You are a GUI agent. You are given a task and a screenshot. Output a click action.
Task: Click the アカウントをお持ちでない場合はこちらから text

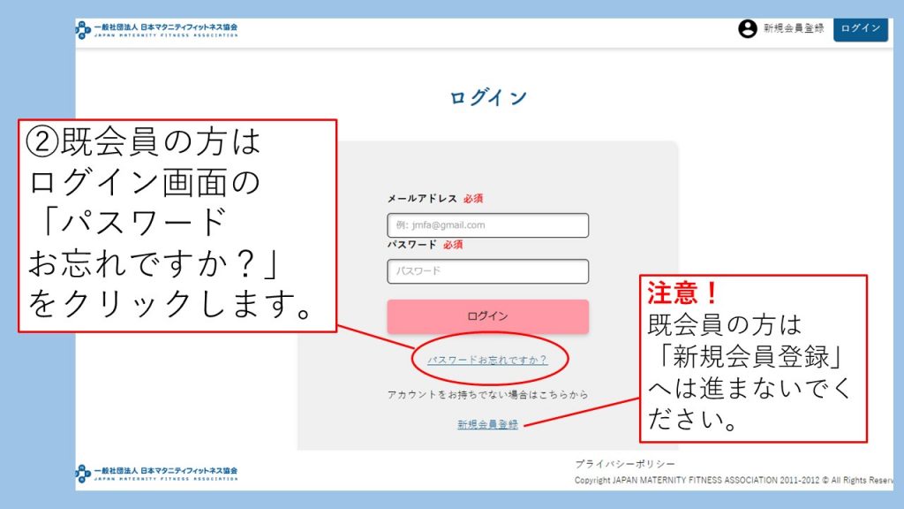pos(487,395)
